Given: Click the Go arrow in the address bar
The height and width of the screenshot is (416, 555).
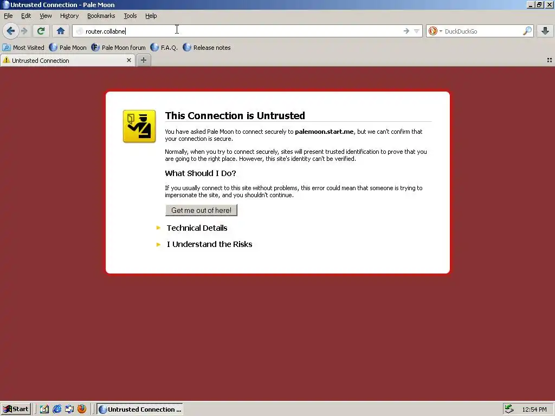Looking at the screenshot, I should coord(406,31).
